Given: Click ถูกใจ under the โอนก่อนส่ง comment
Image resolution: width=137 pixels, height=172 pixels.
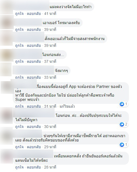Looking at the screenshot, I should tap(19, 61).
